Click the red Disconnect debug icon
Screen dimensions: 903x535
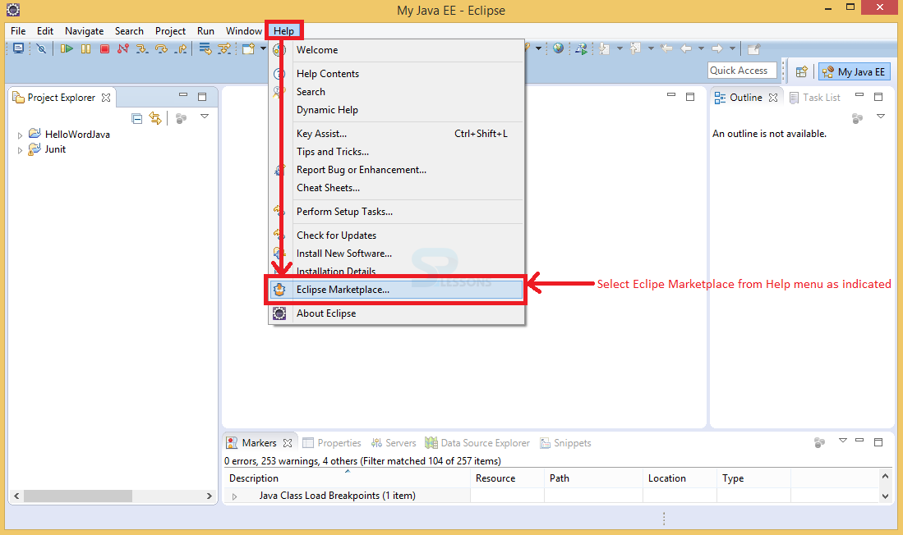122,49
